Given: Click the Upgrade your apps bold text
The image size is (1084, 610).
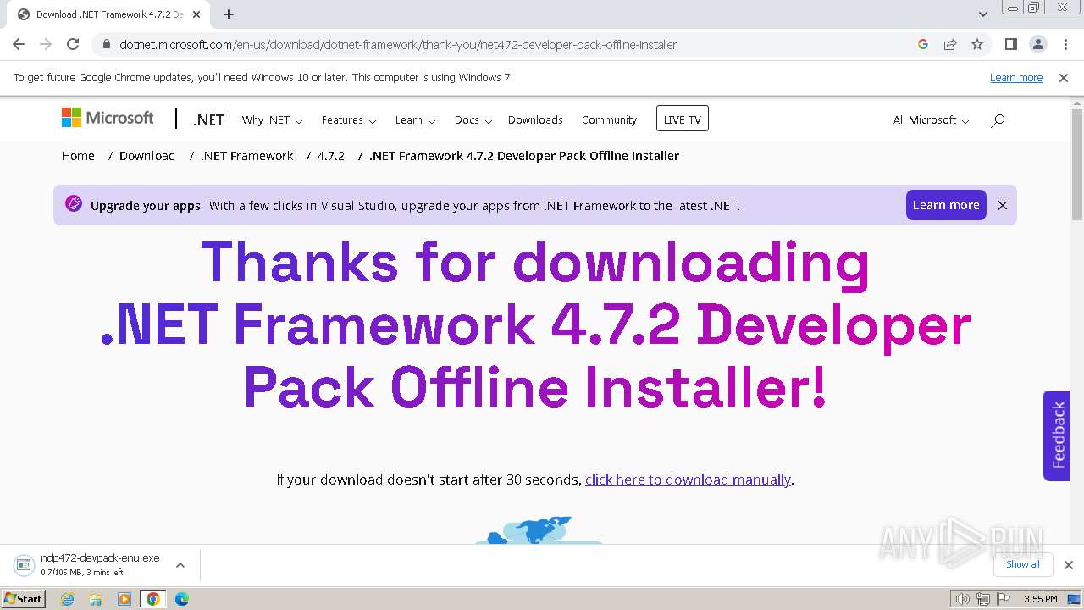Looking at the screenshot, I should click(146, 205).
